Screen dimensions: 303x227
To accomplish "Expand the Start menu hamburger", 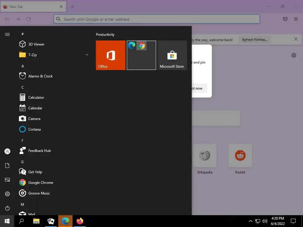I will click(7, 34).
